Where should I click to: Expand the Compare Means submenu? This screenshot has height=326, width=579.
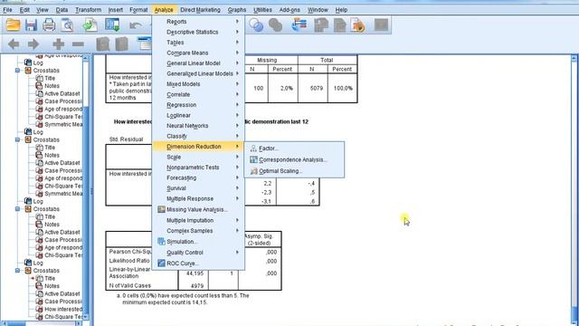[198, 53]
